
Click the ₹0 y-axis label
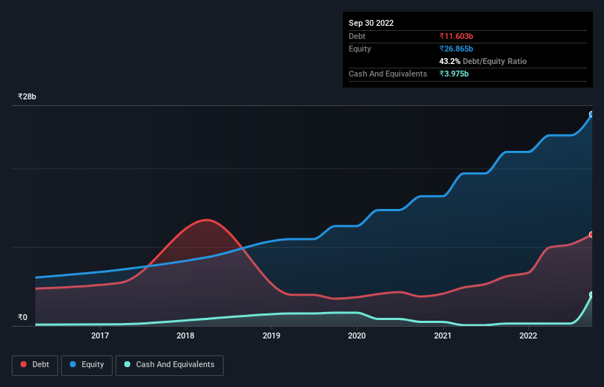click(22, 317)
